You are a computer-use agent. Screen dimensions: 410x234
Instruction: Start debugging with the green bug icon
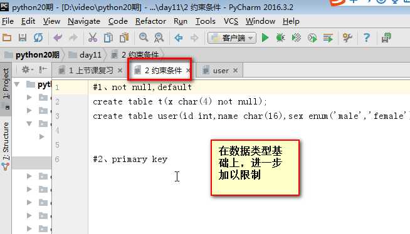(x=280, y=38)
